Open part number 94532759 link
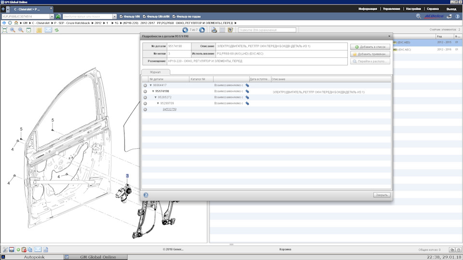The image size is (463, 260). tap(169, 109)
